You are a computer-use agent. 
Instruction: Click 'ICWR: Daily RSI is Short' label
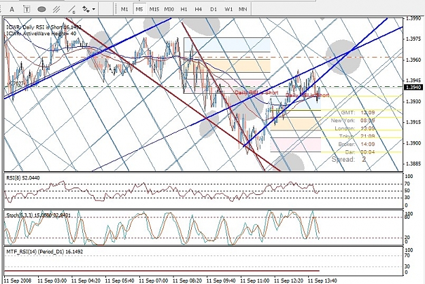44,27
